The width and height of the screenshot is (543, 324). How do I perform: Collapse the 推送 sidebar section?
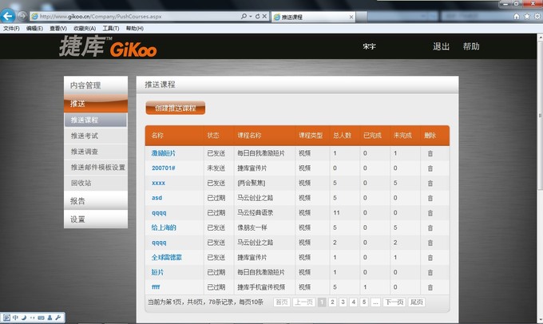tap(96, 104)
